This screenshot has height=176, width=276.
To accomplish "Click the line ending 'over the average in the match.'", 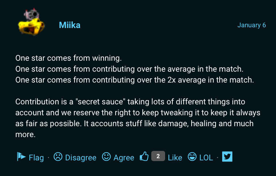I will 129,69.
